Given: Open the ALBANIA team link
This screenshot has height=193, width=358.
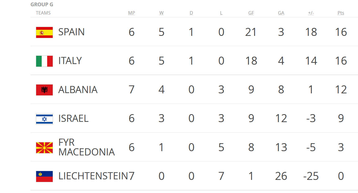Looking at the screenshot, I should (78, 90).
